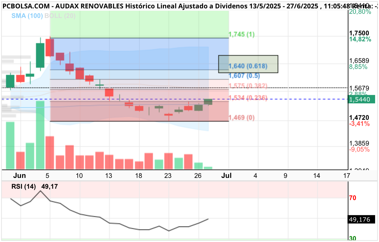Select the Fibonacci label 1,534 (0.236)
Image resolution: width=379 pixels, height=242 pixels.
click(248, 98)
